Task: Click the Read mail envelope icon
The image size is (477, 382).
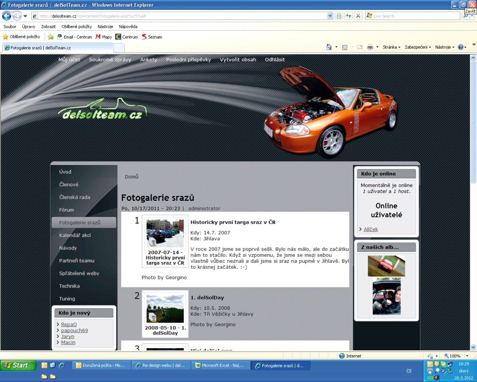Action: tap(360, 47)
